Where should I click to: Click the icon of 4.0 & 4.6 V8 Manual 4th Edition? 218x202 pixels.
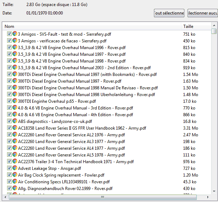point(15,114)
